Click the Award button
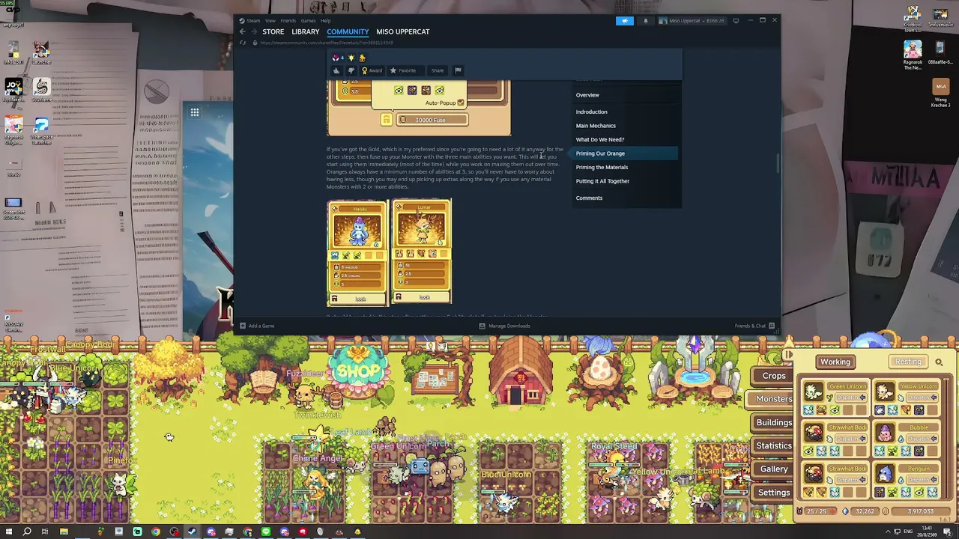The height and width of the screenshot is (539, 959). pyautogui.click(x=372, y=70)
